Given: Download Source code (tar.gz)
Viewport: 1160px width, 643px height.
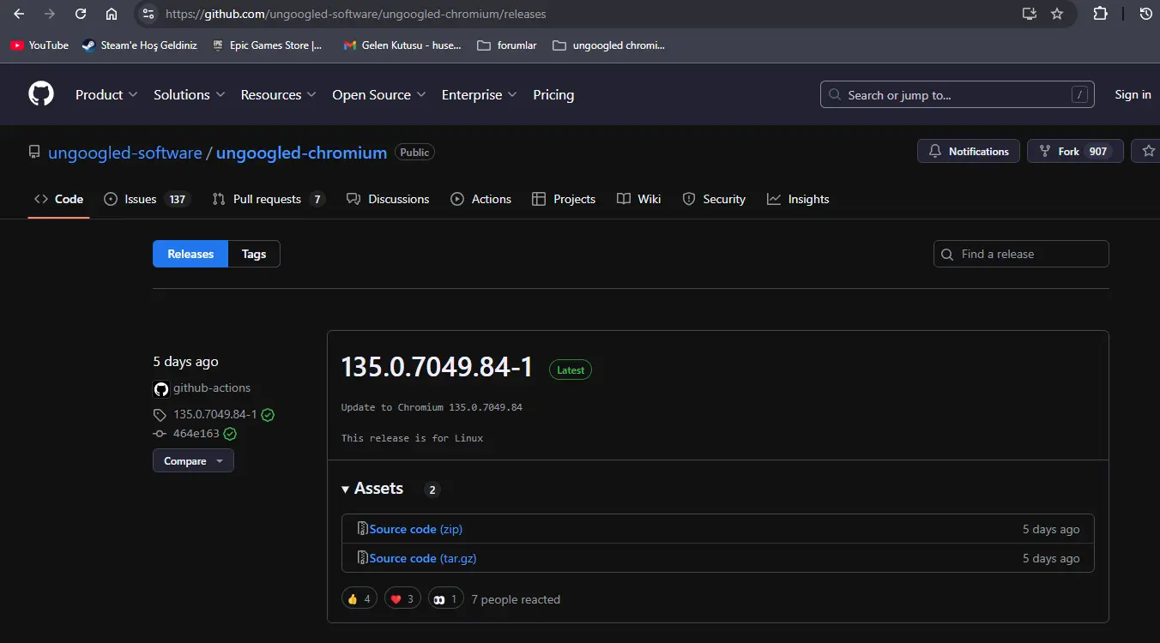Looking at the screenshot, I should coord(423,558).
